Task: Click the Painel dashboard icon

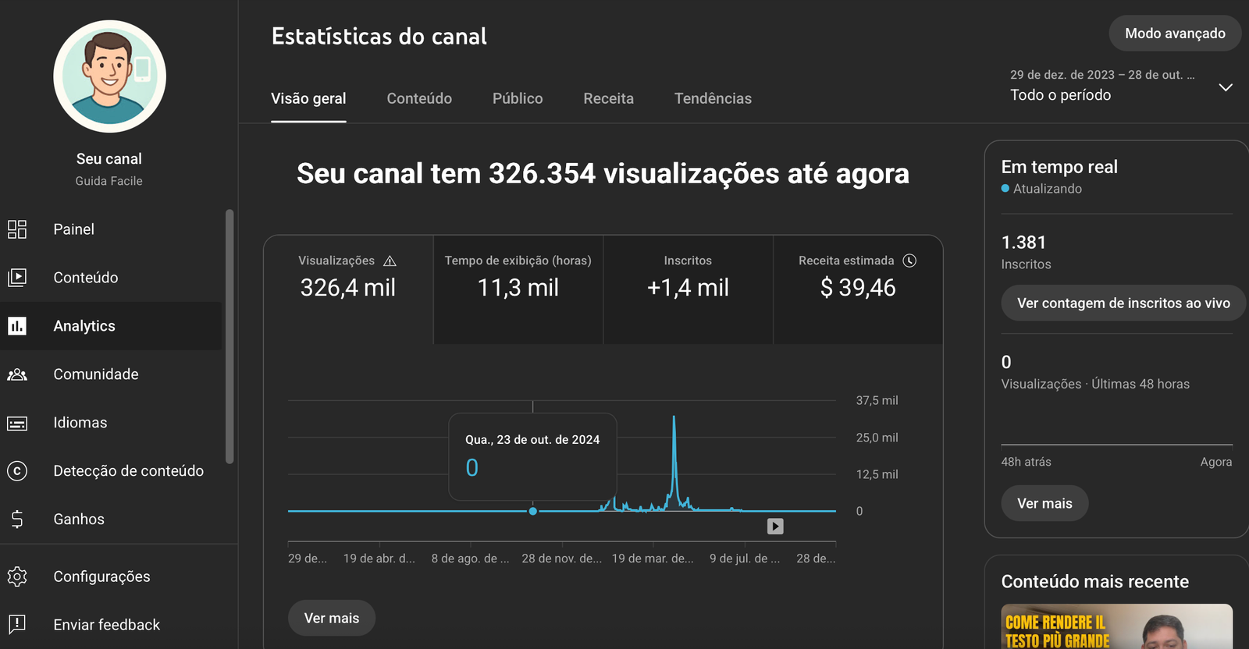Action: (17, 229)
